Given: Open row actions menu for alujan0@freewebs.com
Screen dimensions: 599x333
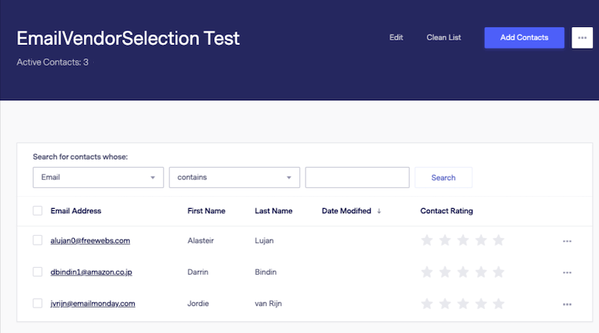Looking at the screenshot, I should (567, 241).
